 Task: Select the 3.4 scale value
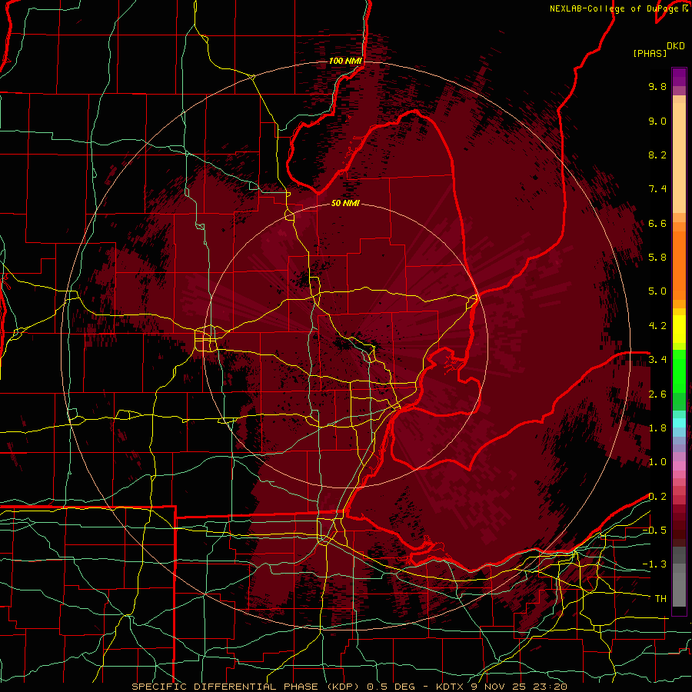657,360
